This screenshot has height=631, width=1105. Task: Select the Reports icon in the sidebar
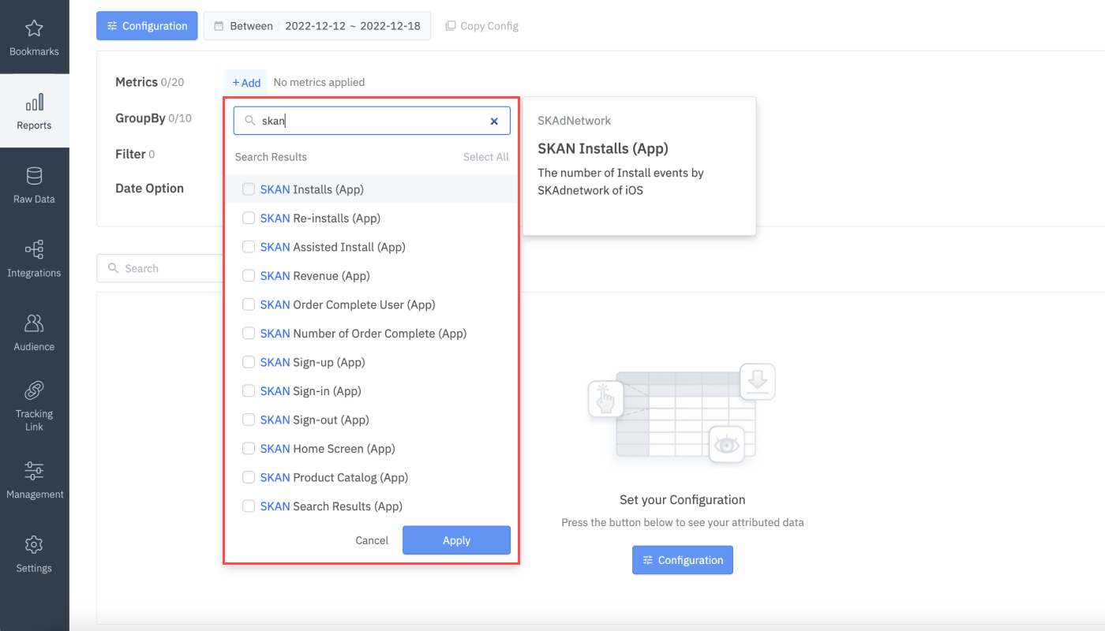click(x=34, y=110)
